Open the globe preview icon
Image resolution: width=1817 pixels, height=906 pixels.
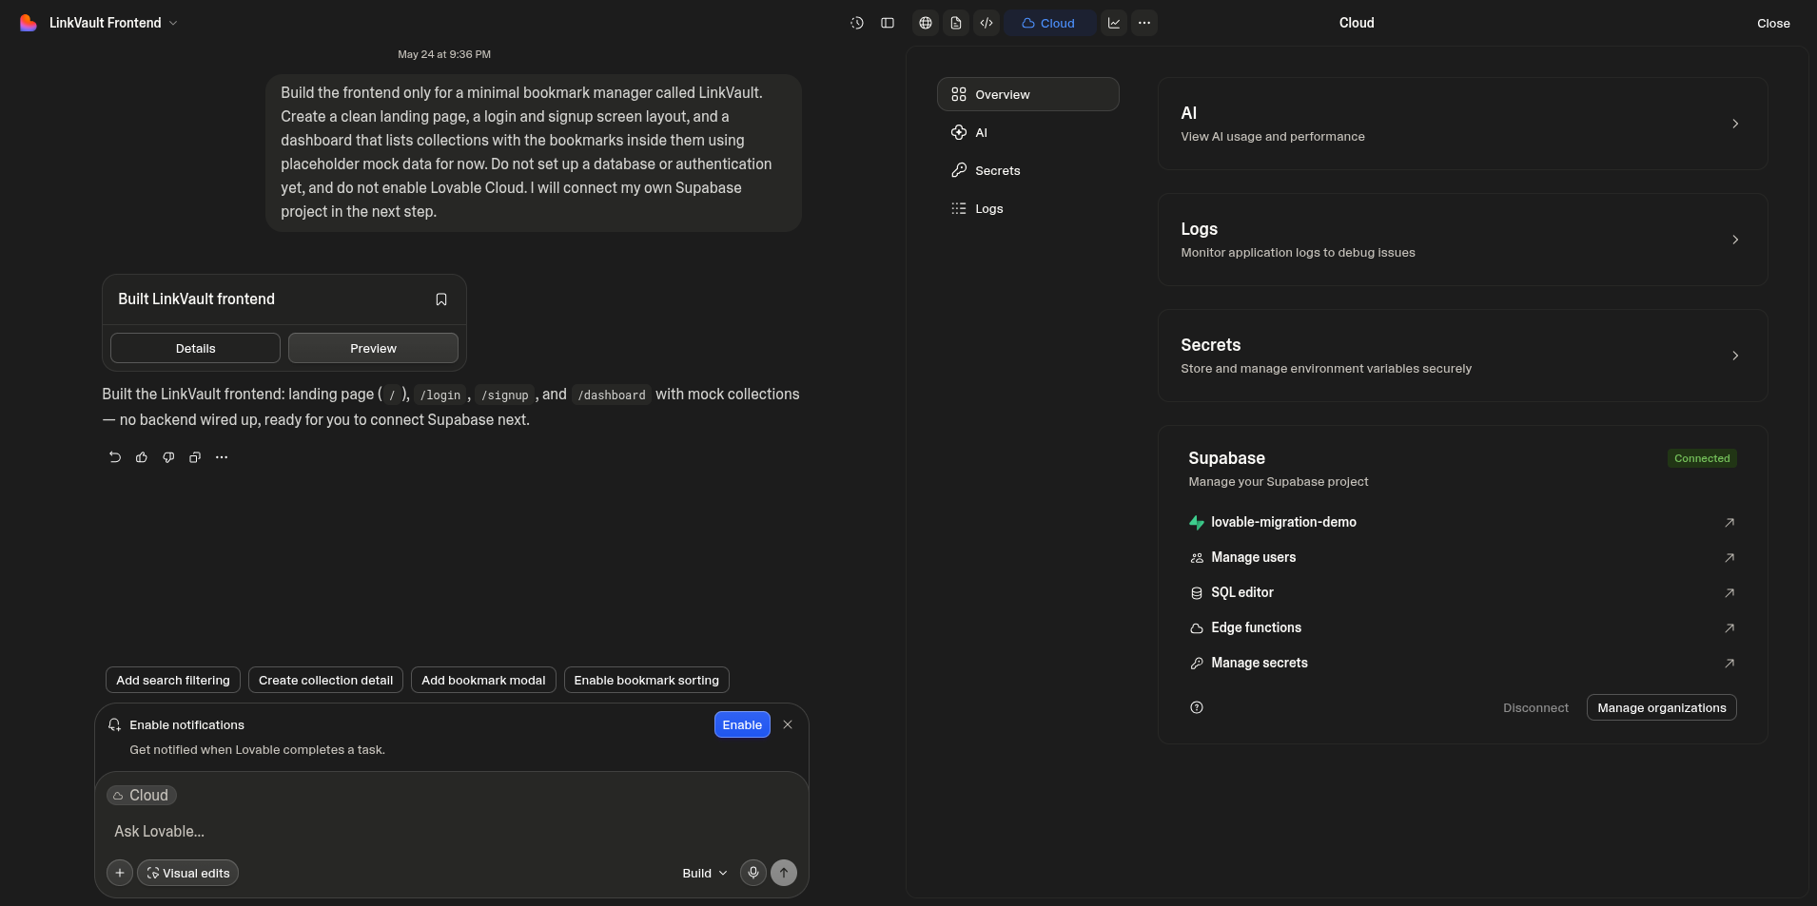926,23
